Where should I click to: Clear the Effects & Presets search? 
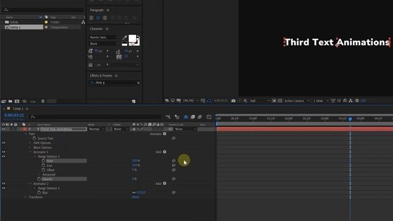(138, 83)
